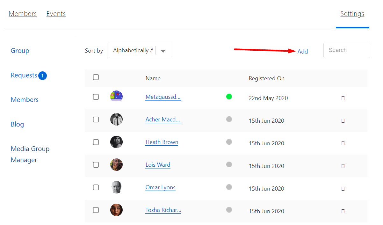The height and width of the screenshot is (225, 383).
Task: Click the action icon in Omar Lyons row
Action: (343, 189)
